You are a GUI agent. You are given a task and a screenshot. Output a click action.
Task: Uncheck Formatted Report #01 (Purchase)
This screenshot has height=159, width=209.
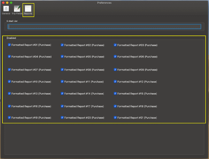9,45
